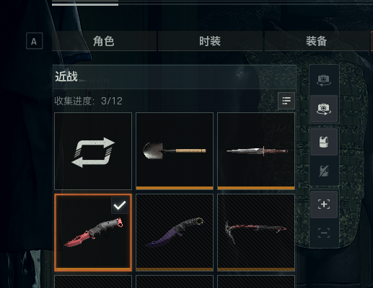Zoom in with the plus frame icon

click(x=324, y=204)
